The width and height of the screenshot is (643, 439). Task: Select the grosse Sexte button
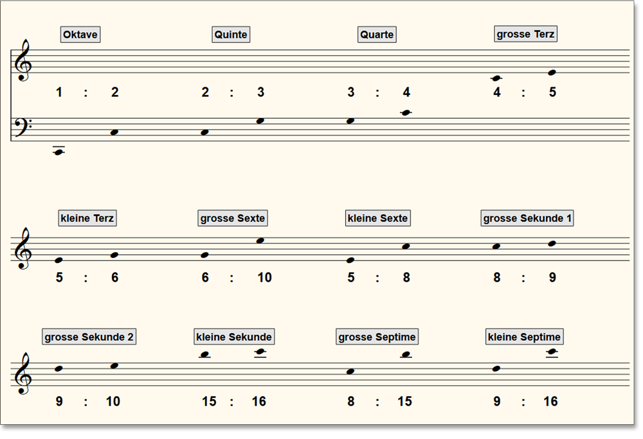pyautogui.click(x=232, y=218)
